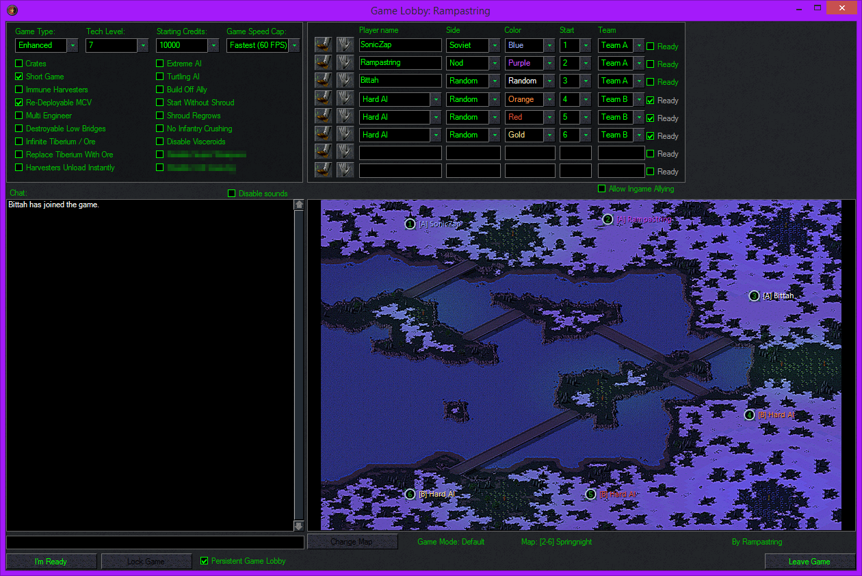Expand the Start dropdown showing 6
The width and height of the screenshot is (862, 576).
[575, 135]
